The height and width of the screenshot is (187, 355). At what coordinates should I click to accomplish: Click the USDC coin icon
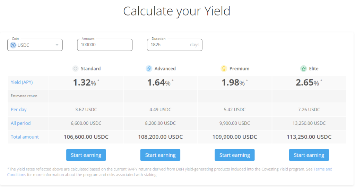tap(13, 45)
